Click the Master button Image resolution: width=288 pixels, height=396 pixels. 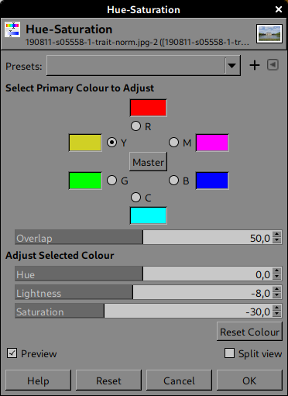[x=148, y=162]
